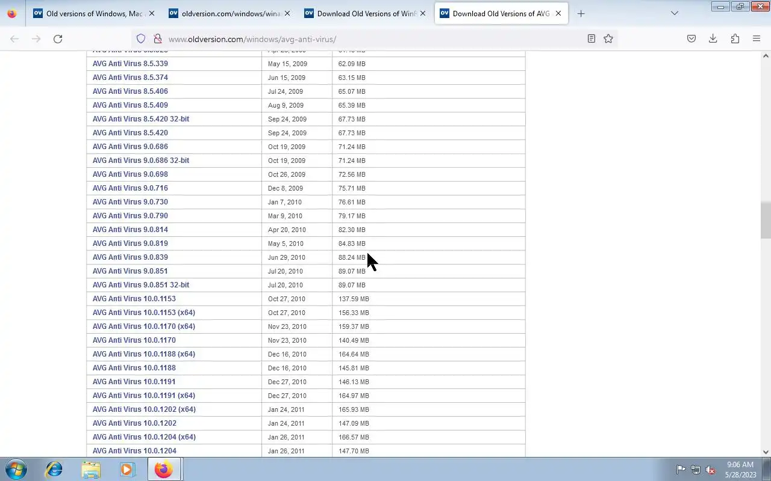
Task: Open the Windows Start menu orb
Action: point(16,469)
